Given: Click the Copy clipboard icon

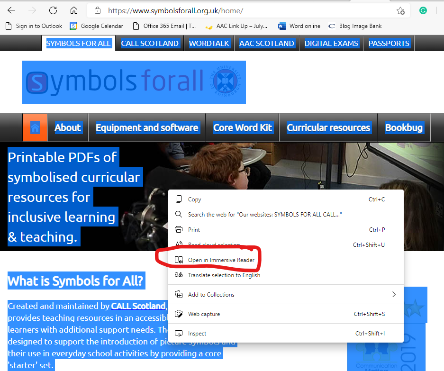Looking at the screenshot, I should coord(179,199).
